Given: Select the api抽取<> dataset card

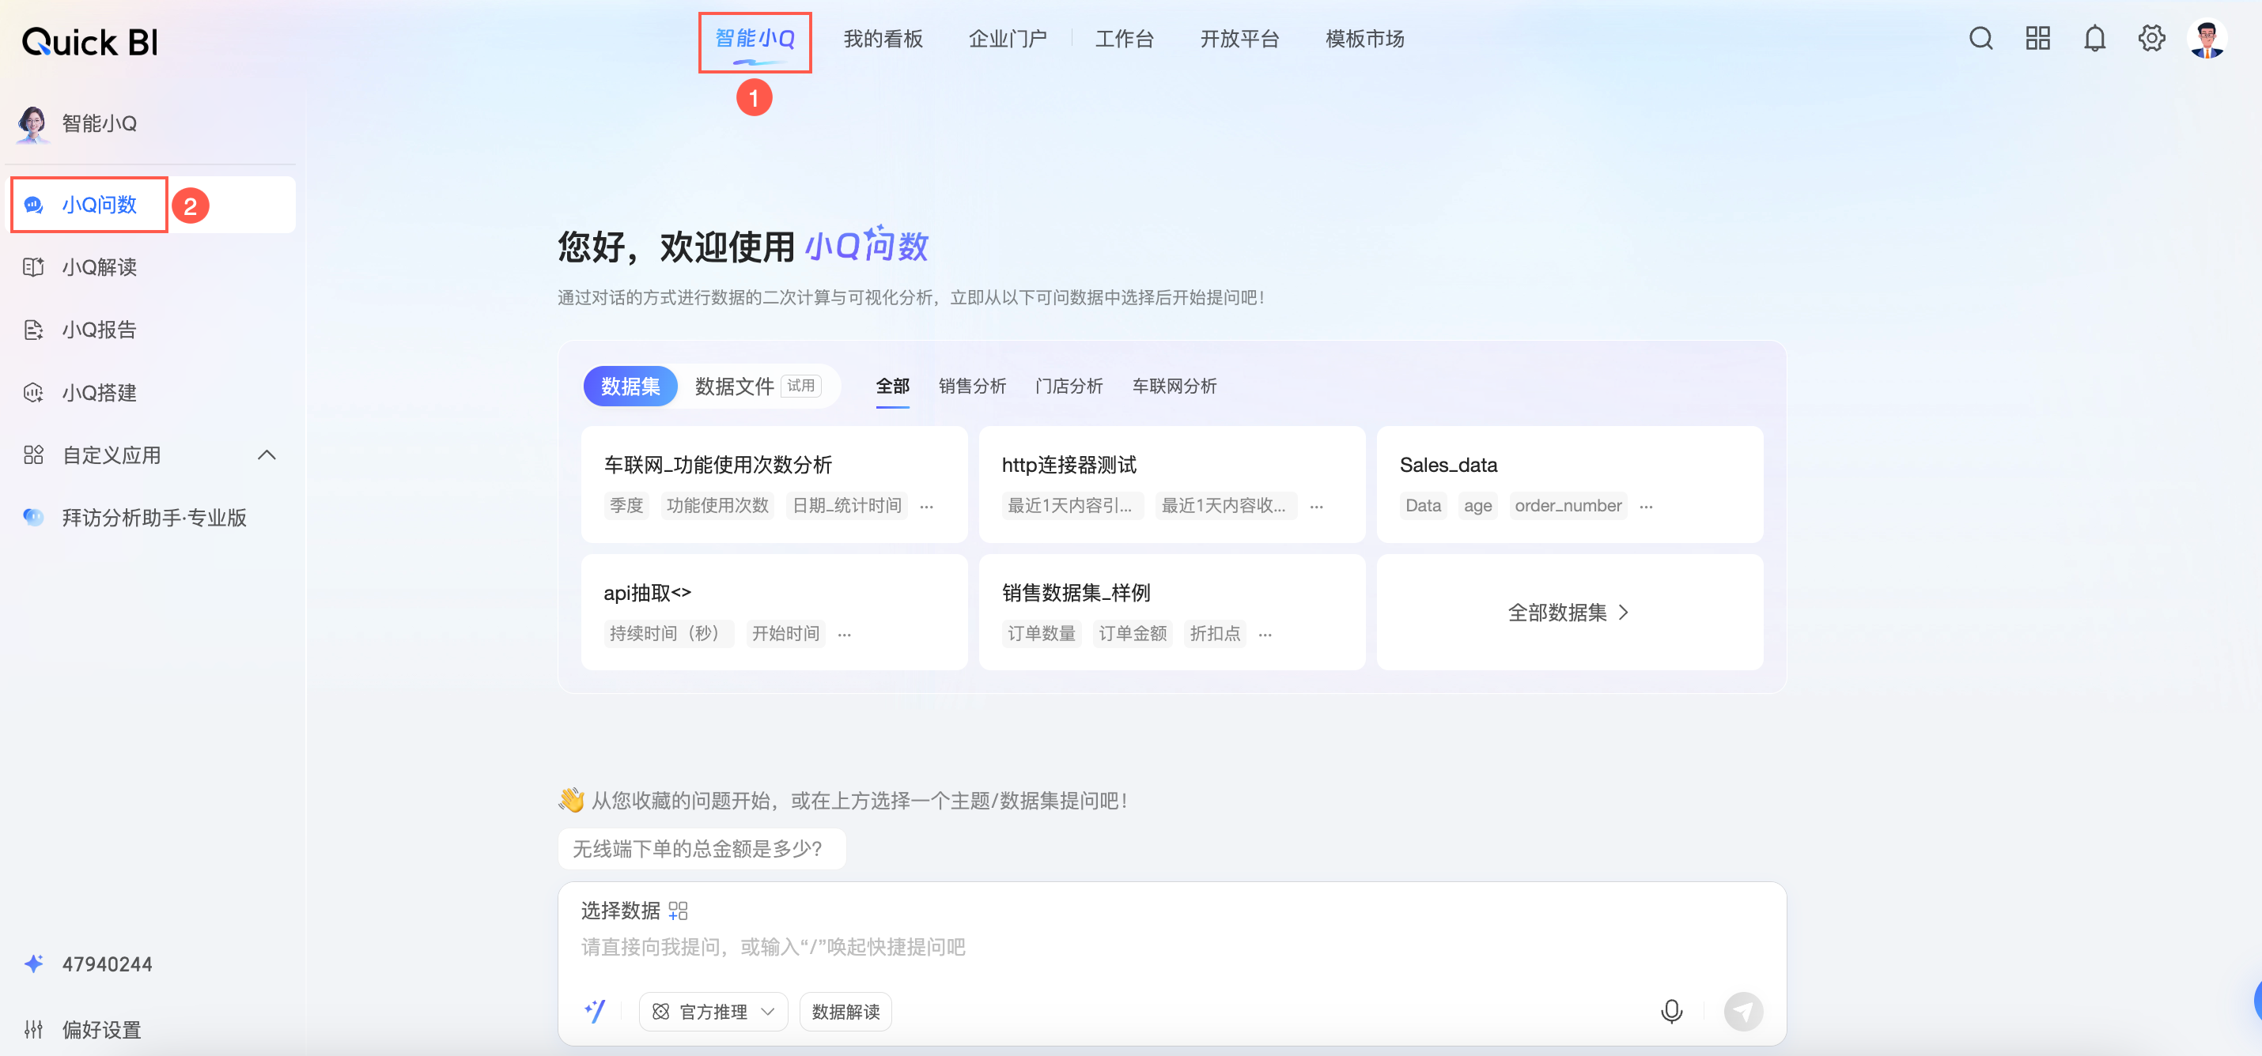Looking at the screenshot, I should pos(774,612).
